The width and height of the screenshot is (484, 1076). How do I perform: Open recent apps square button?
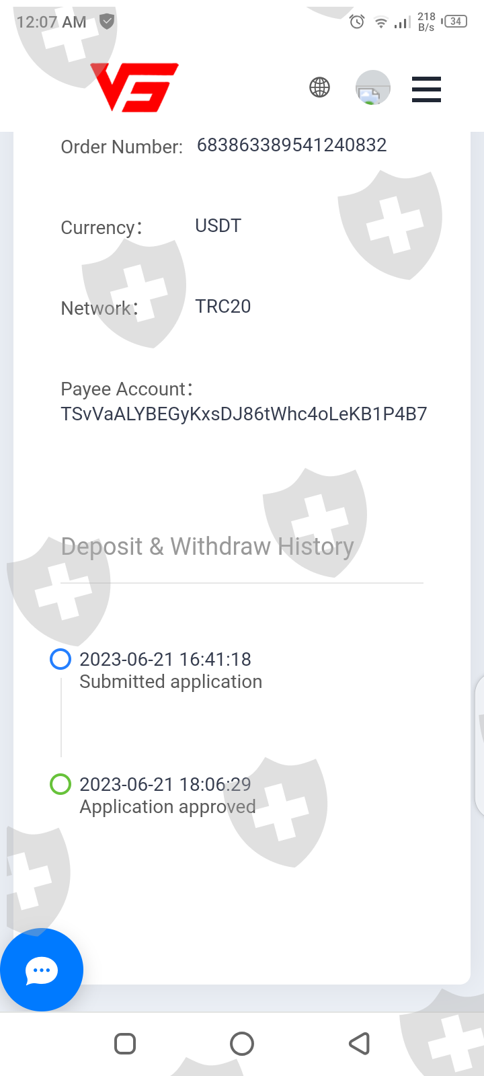(125, 1044)
